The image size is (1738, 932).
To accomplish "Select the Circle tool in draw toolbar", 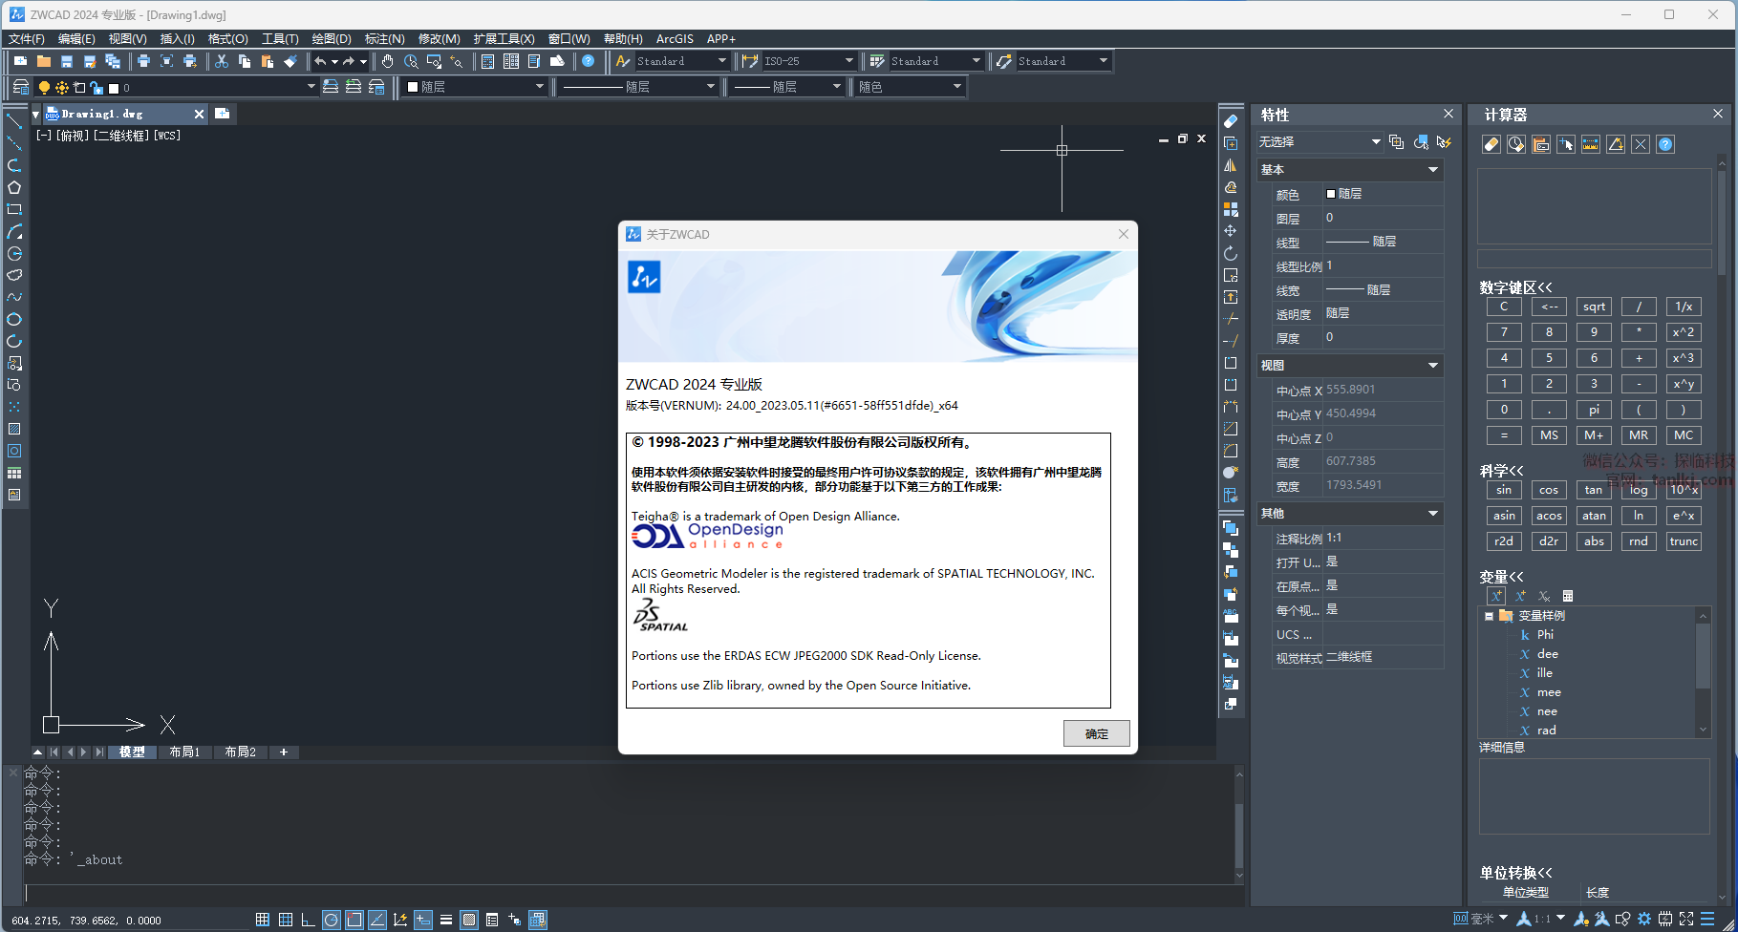I will point(14,319).
